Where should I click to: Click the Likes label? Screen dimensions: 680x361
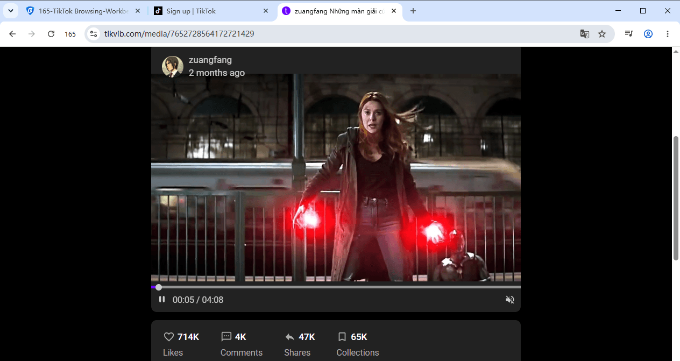click(173, 352)
